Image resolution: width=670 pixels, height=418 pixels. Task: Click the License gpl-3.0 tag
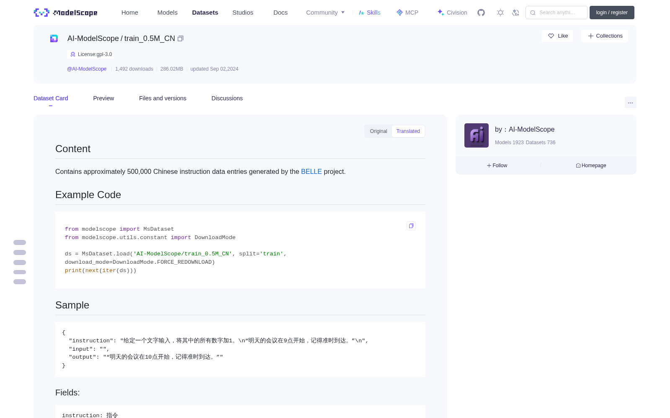[91, 54]
